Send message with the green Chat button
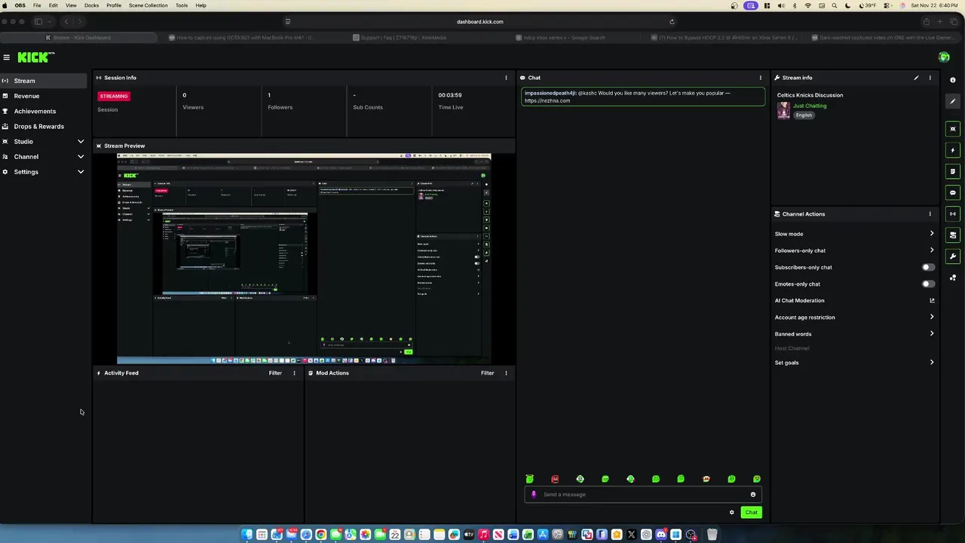The width and height of the screenshot is (965, 543). point(751,513)
